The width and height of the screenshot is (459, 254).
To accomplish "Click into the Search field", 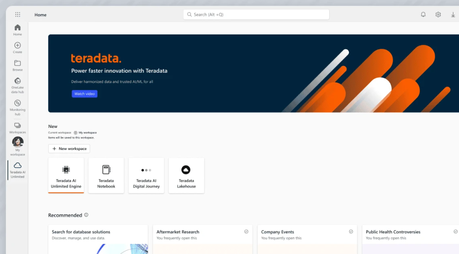I will 256,14.
